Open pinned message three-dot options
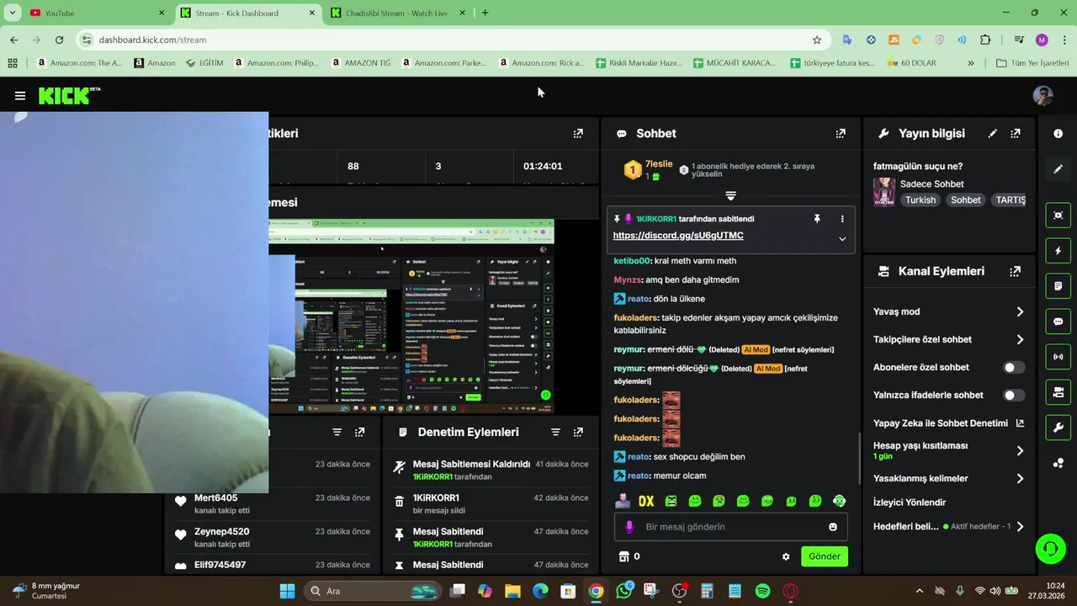1077x606 pixels. click(842, 219)
